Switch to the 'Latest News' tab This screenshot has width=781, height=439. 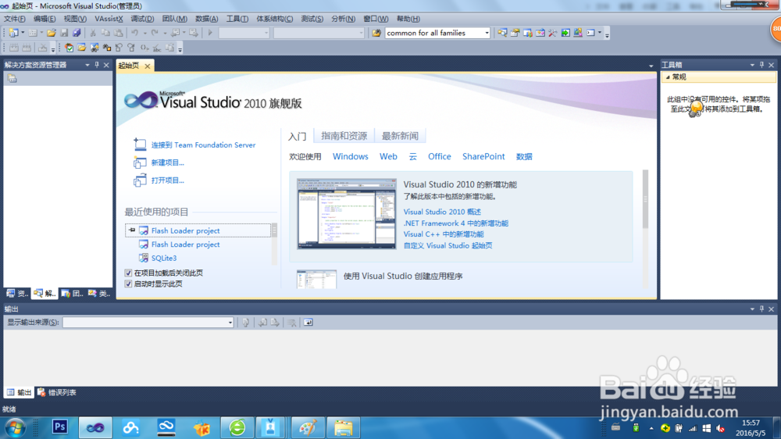(x=400, y=136)
